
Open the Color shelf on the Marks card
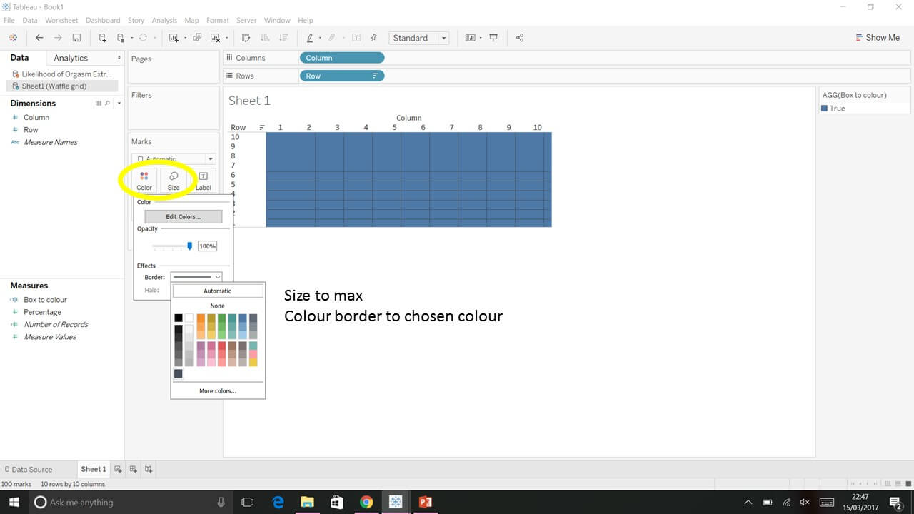(144, 181)
